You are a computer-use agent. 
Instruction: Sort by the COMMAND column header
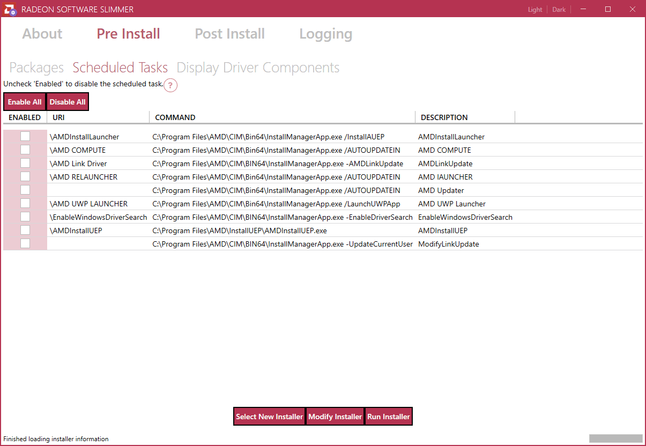[x=282, y=117]
